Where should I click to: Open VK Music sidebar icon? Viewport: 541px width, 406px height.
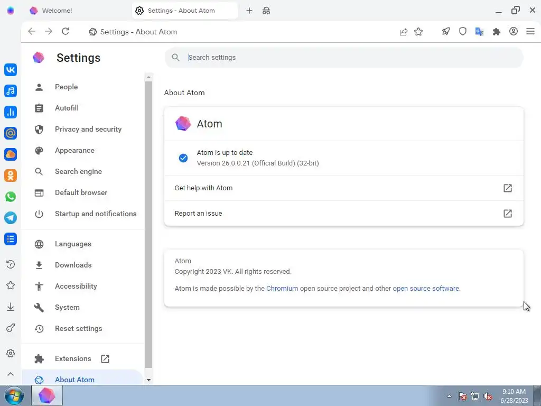click(11, 91)
